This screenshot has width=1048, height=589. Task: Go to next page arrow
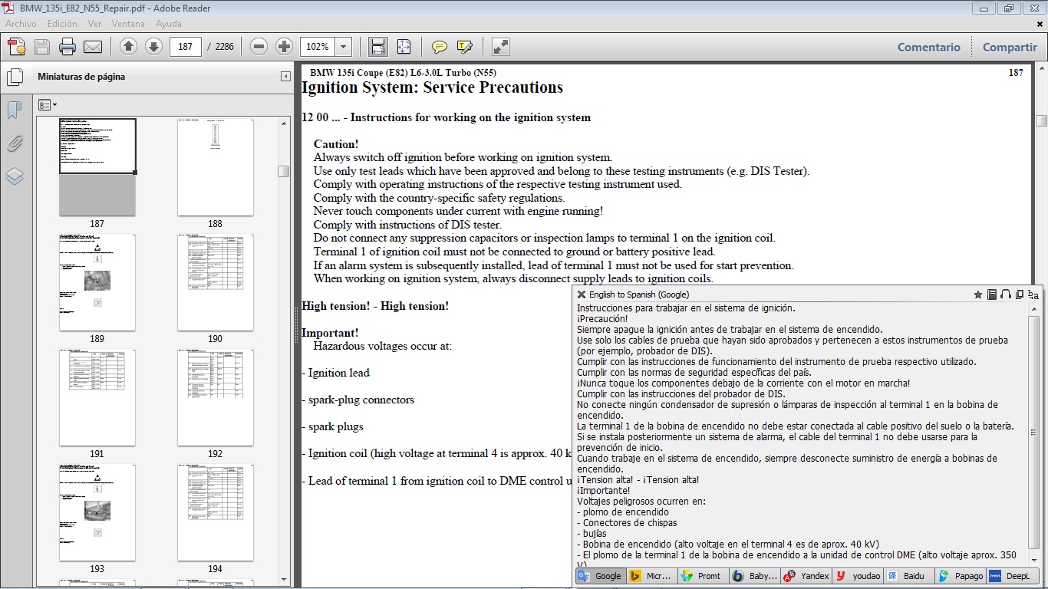coord(153,47)
